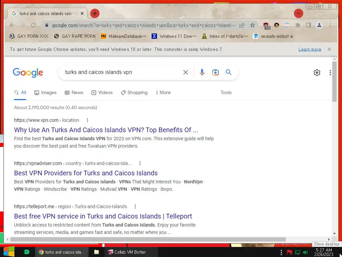Open the Index of /~dartz bookmark

pyautogui.click(x=224, y=36)
